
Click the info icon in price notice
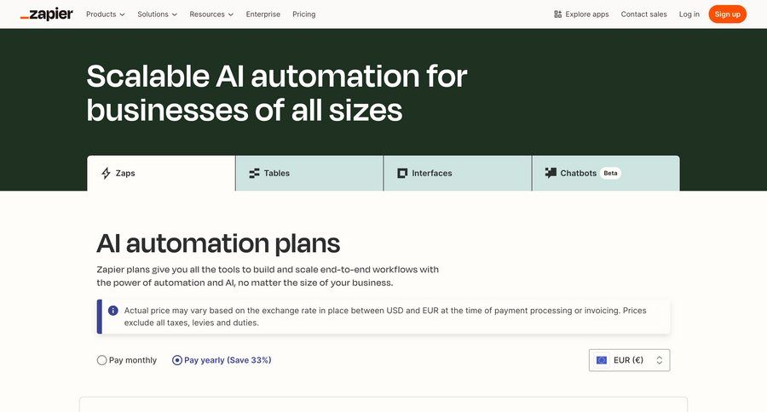(x=113, y=311)
